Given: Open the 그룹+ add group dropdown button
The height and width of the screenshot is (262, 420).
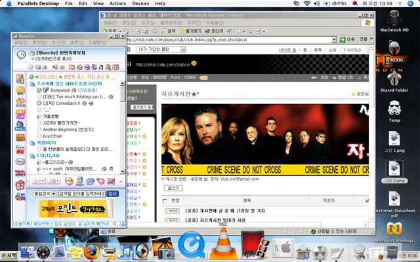Looking at the screenshot, I should click(x=54, y=181).
